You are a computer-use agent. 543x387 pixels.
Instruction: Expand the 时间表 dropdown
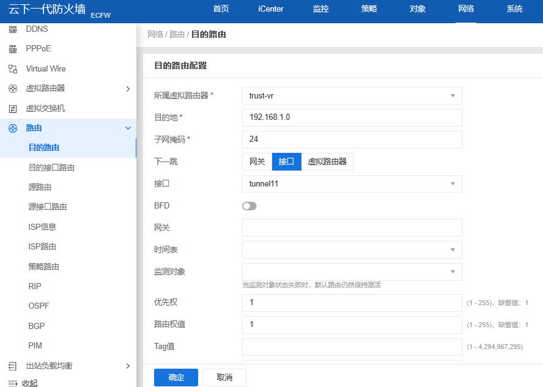coord(352,249)
